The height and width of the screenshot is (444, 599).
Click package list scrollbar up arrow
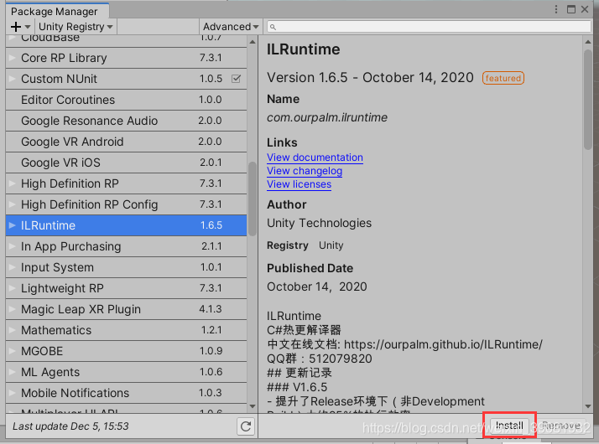(253, 42)
